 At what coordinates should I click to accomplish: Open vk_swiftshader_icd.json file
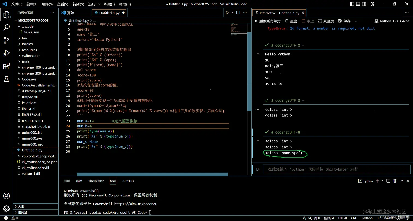(x=36, y=162)
